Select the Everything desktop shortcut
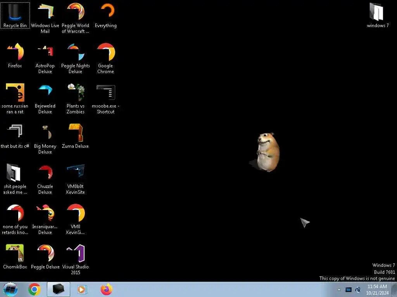This screenshot has width=397, height=297. (106, 15)
